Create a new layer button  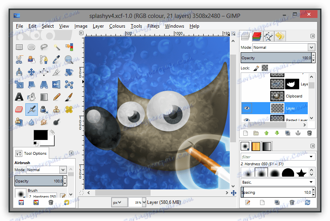(246, 133)
